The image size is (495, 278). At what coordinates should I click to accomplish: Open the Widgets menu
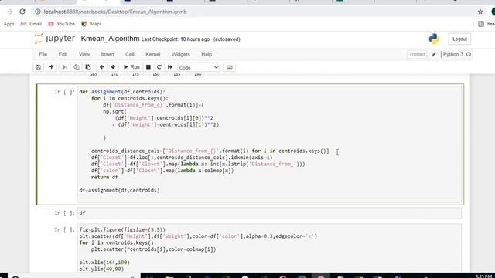(x=180, y=54)
